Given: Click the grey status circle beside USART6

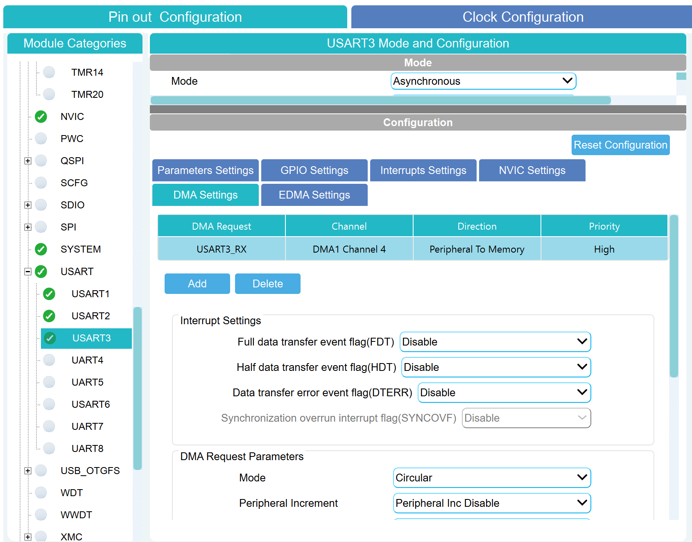Looking at the screenshot, I should [x=49, y=404].
